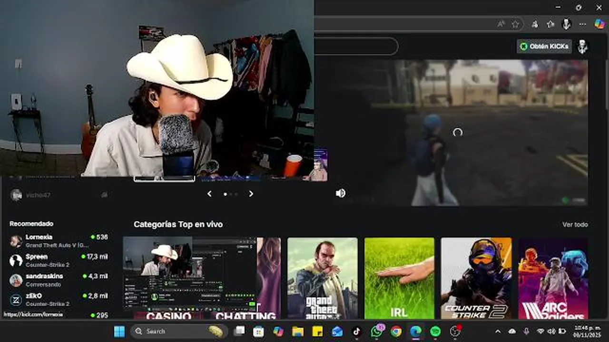Screen dimensions: 609x342
Task: Click the featured GTA stream video
Action: coord(457,133)
